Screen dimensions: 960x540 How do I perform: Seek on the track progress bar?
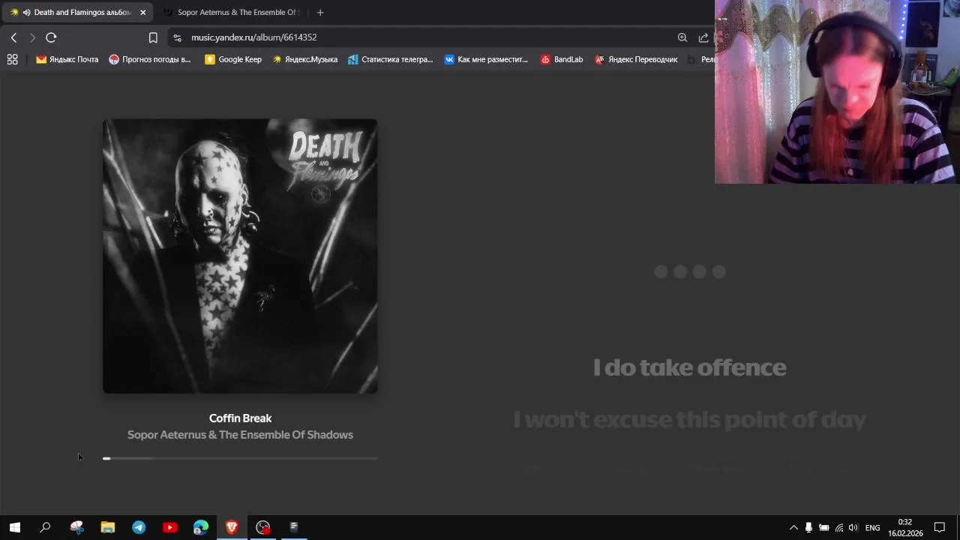tap(240, 458)
